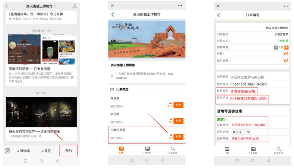294x168 pixels.
Task: Open the three-dot menu above the museum banner
Action: click(x=180, y=5)
